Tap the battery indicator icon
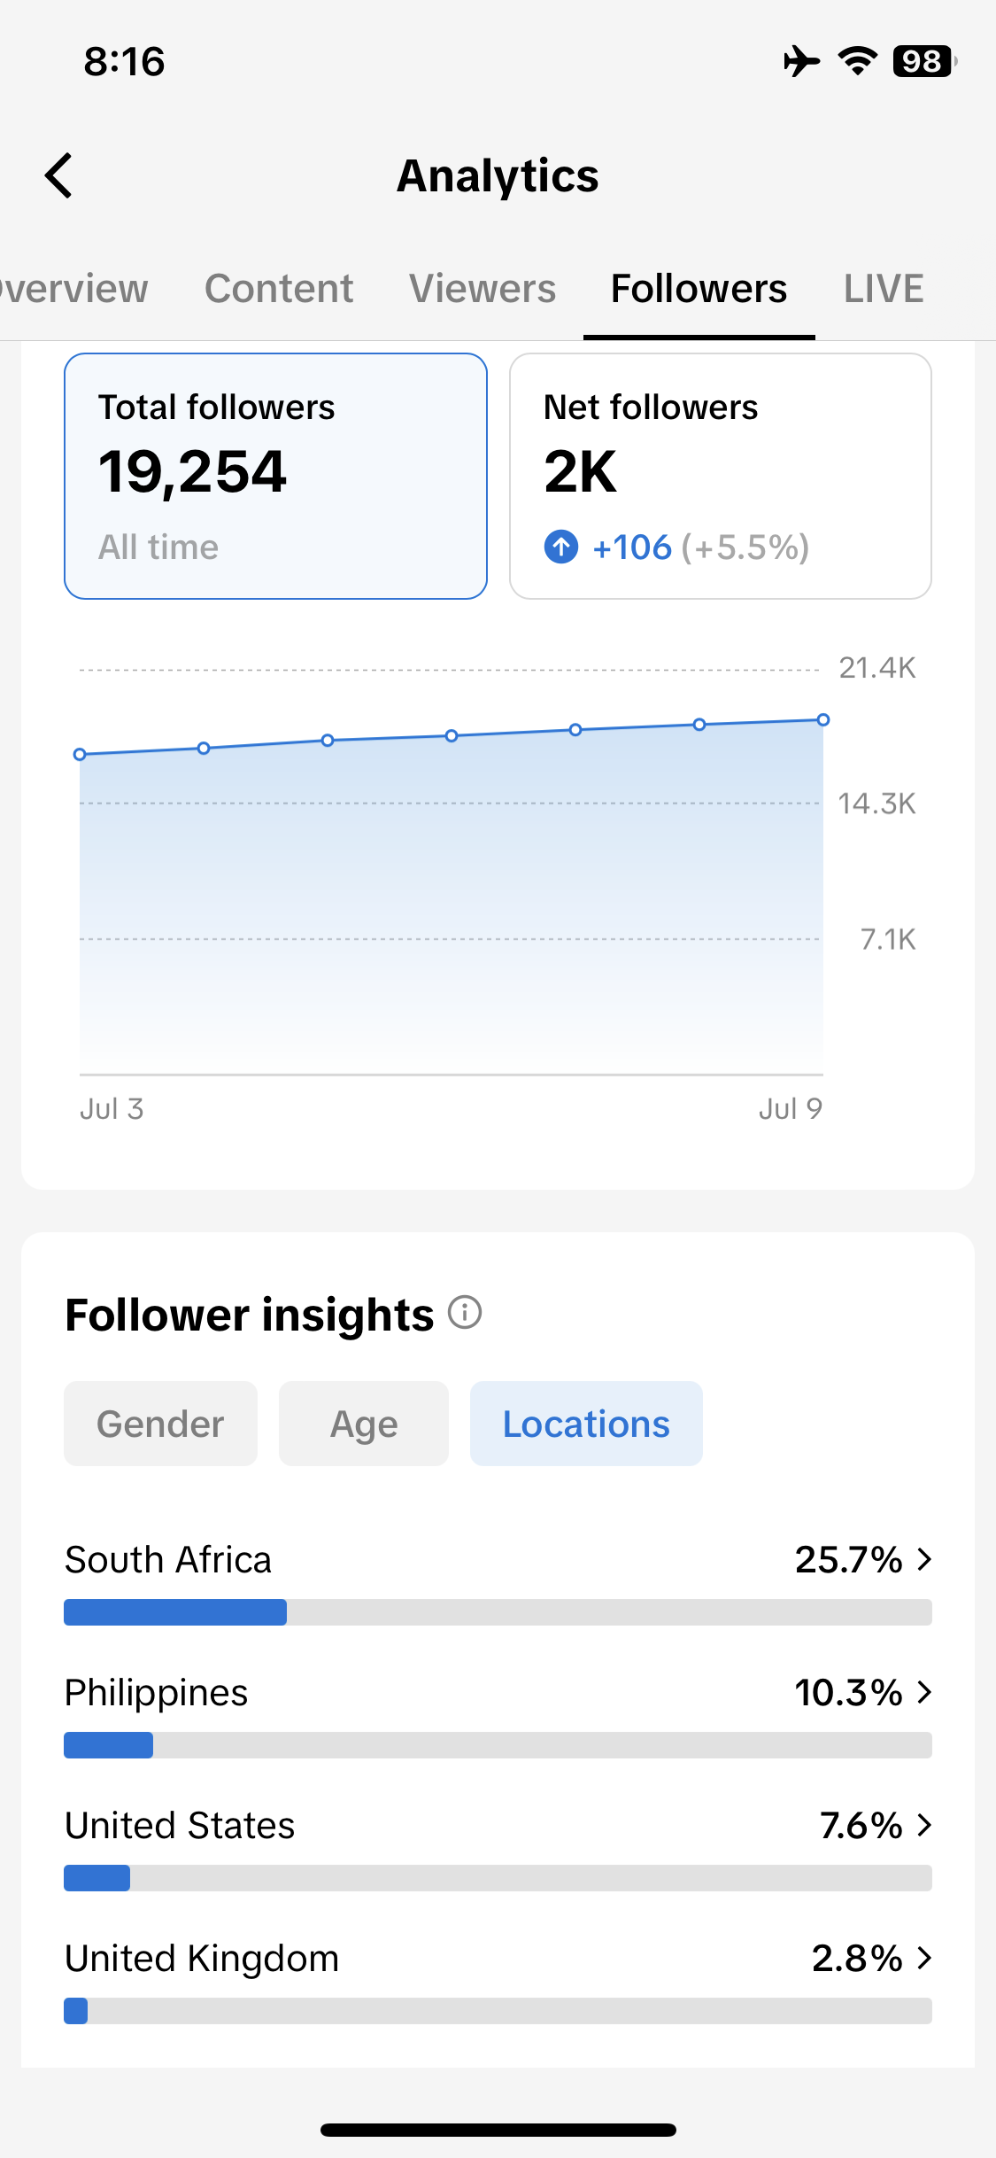This screenshot has height=2158, width=996. pos(924,61)
